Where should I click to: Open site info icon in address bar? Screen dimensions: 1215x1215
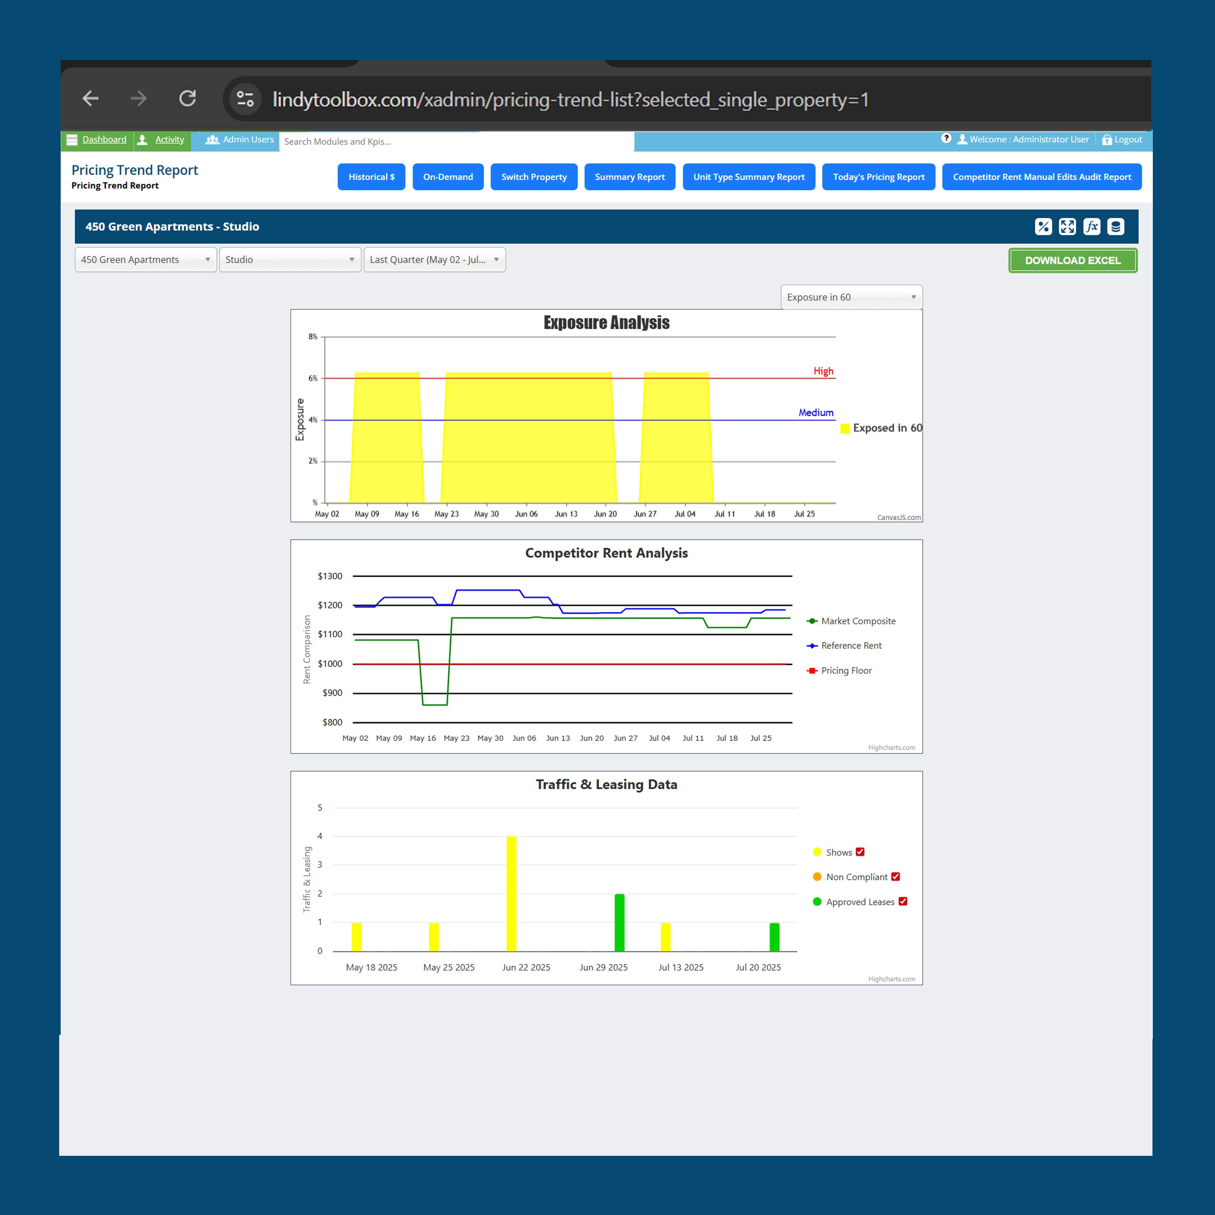pyautogui.click(x=245, y=99)
